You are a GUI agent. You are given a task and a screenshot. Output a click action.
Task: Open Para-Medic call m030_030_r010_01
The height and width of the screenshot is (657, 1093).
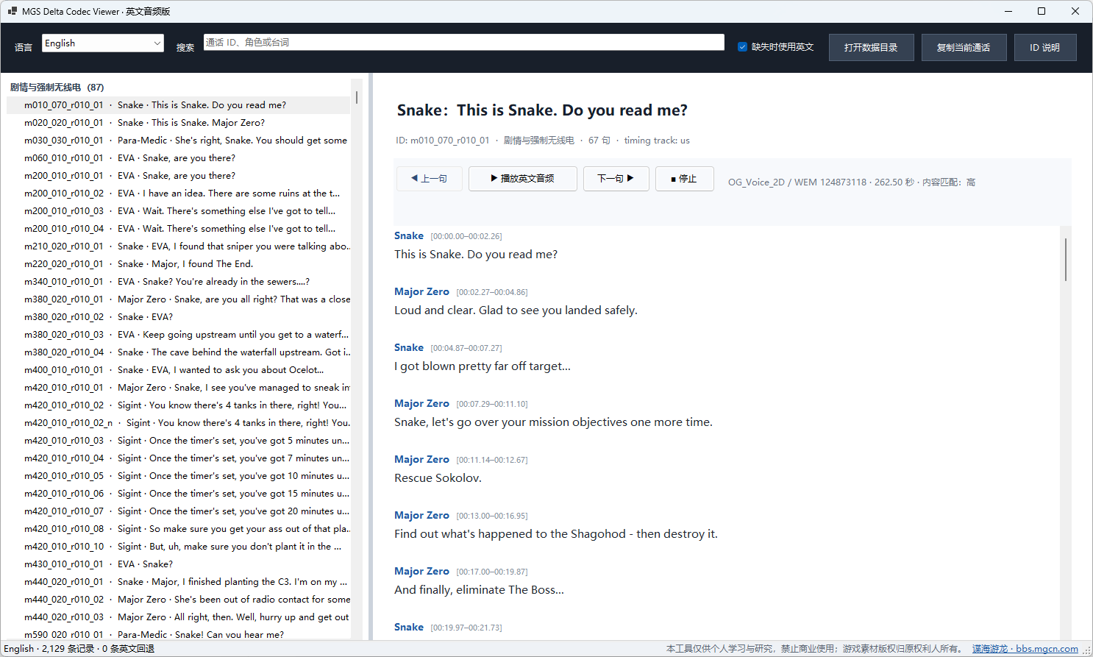tap(179, 141)
